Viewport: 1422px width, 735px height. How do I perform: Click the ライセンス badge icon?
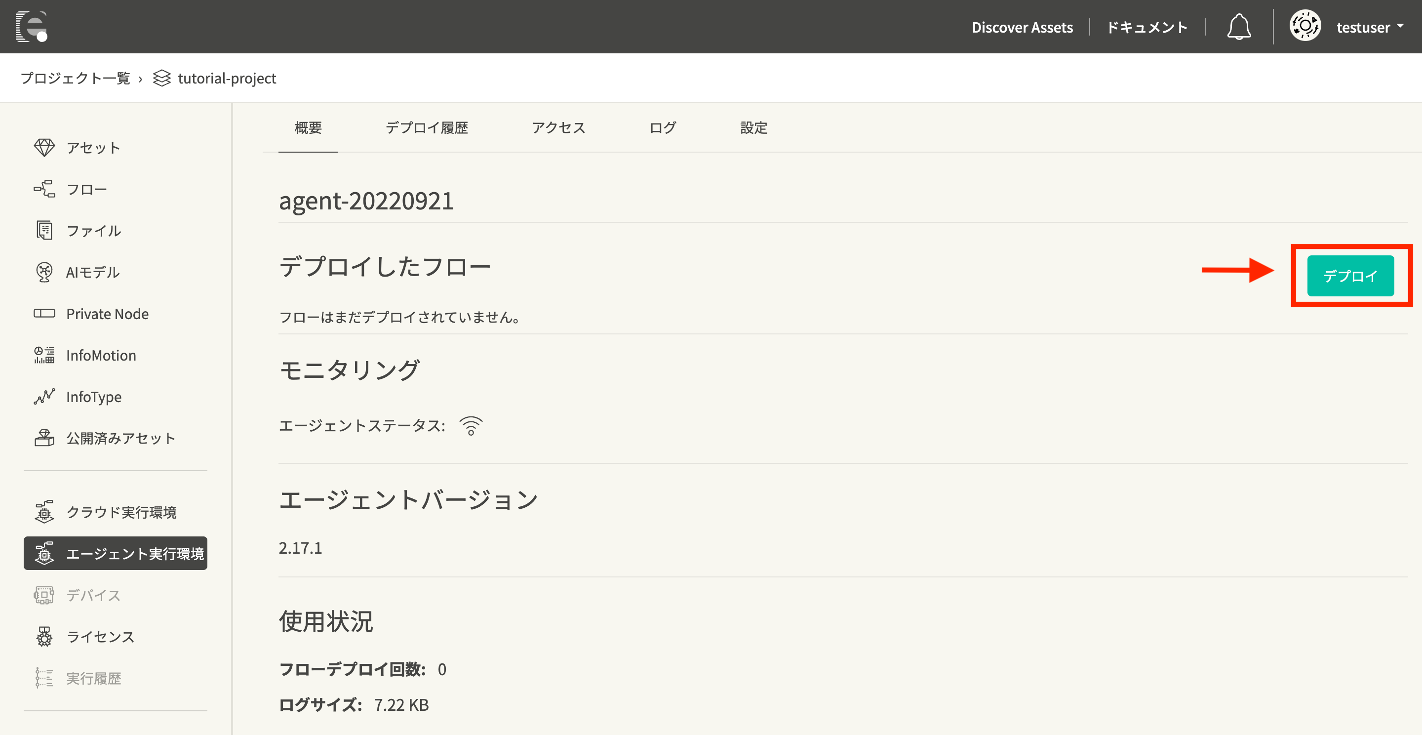pyautogui.click(x=44, y=636)
